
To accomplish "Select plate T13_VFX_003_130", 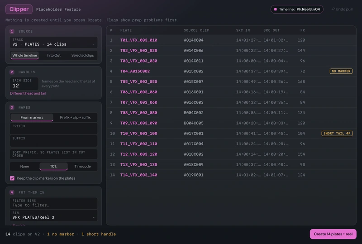I will coord(138,164).
